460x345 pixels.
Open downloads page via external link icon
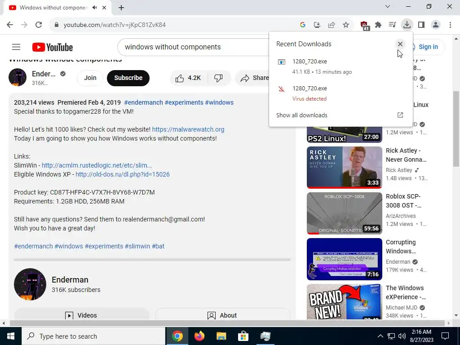click(400, 115)
